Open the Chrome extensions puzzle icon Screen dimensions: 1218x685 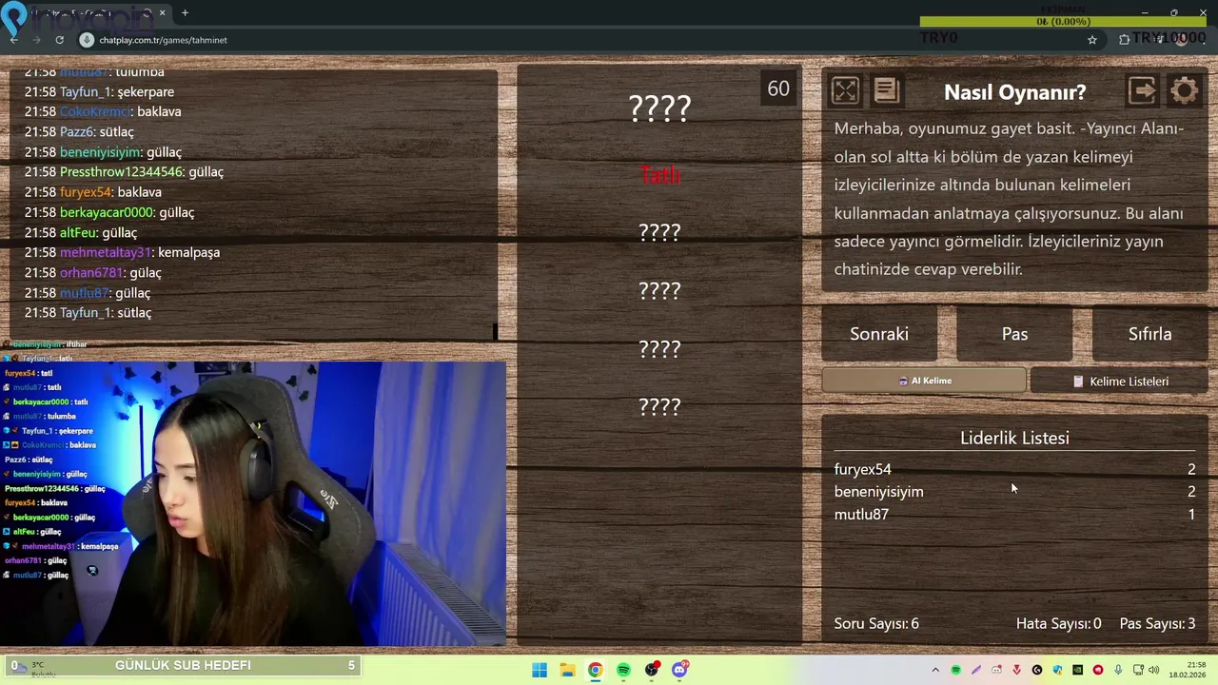click(1125, 40)
